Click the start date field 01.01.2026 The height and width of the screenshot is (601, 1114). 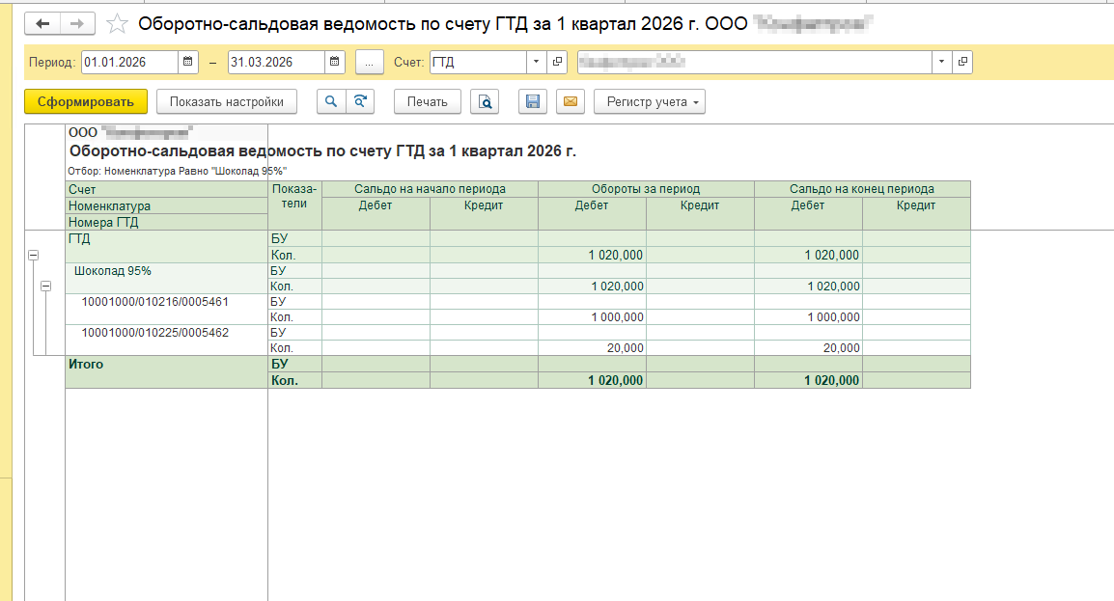coord(129,62)
